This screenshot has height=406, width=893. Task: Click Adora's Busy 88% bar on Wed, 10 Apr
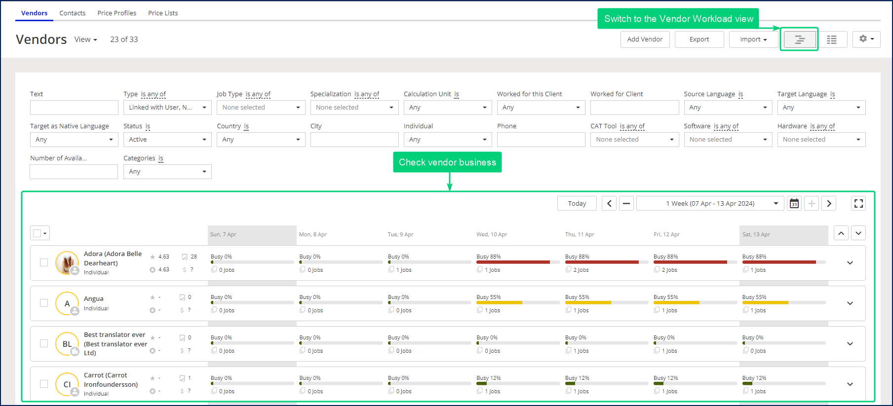(518, 262)
